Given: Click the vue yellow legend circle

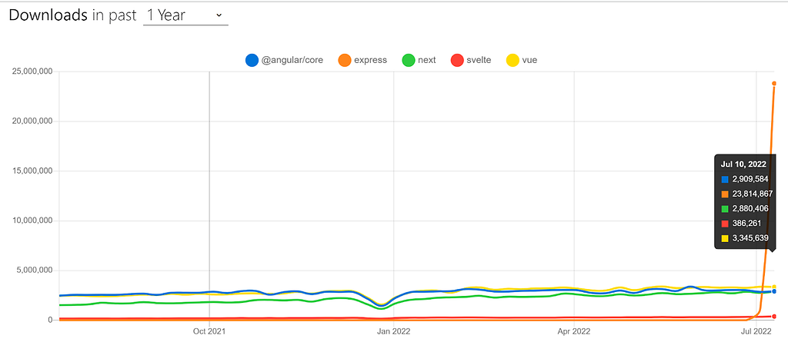Looking at the screenshot, I should click(512, 60).
